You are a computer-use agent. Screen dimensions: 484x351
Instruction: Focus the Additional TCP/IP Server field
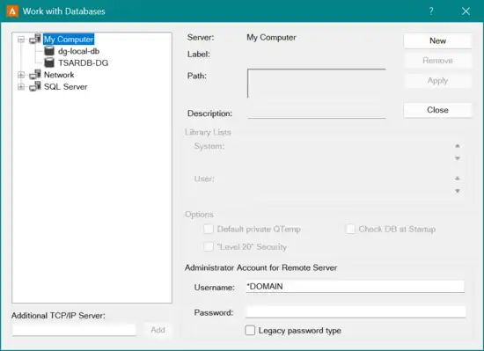coord(74,330)
